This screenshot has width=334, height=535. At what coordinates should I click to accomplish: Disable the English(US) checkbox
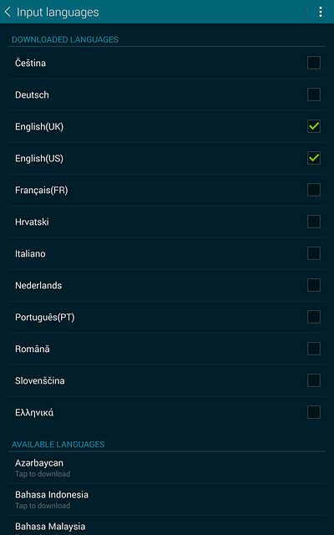tap(314, 158)
